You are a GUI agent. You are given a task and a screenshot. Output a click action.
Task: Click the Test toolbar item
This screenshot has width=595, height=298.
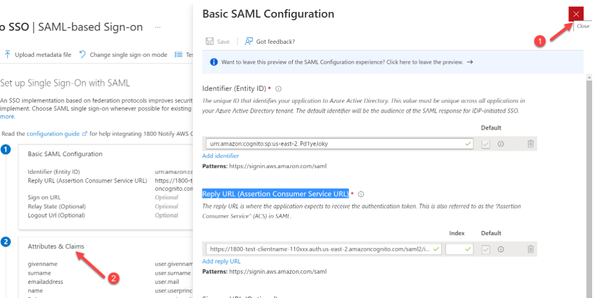184,55
